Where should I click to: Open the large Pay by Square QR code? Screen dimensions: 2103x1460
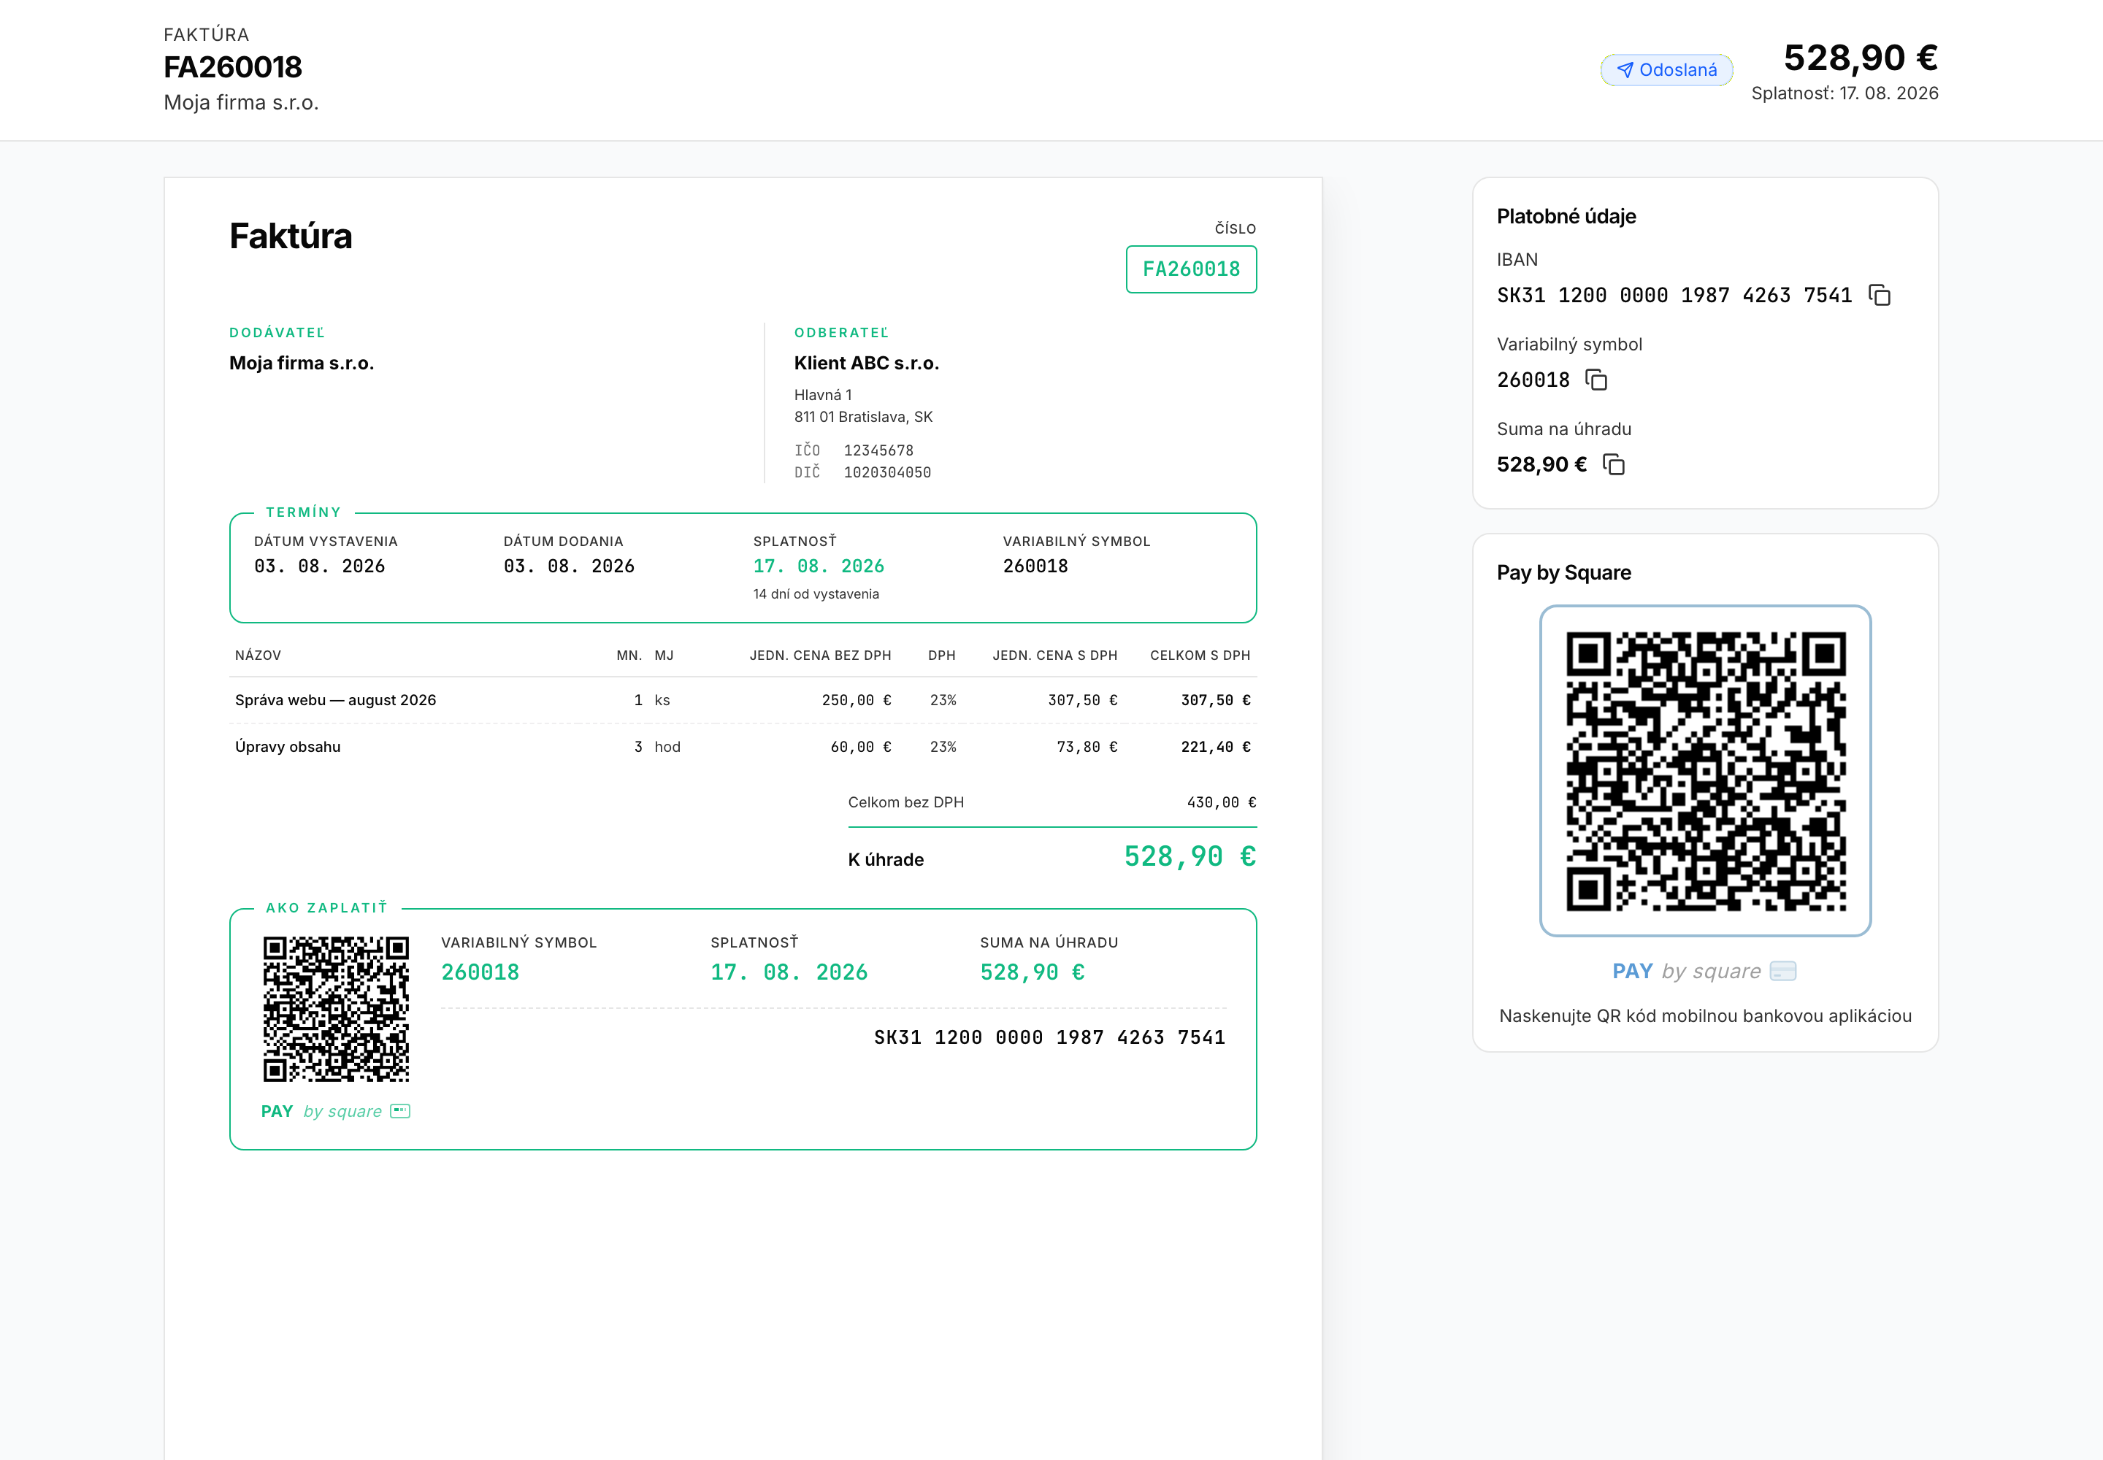point(1705,770)
